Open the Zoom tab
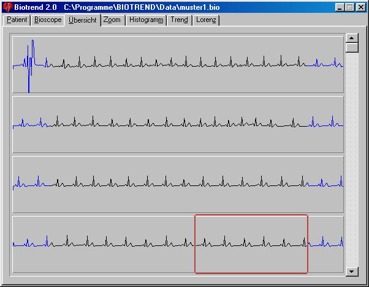This screenshot has height=287, width=369. coord(112,20)
